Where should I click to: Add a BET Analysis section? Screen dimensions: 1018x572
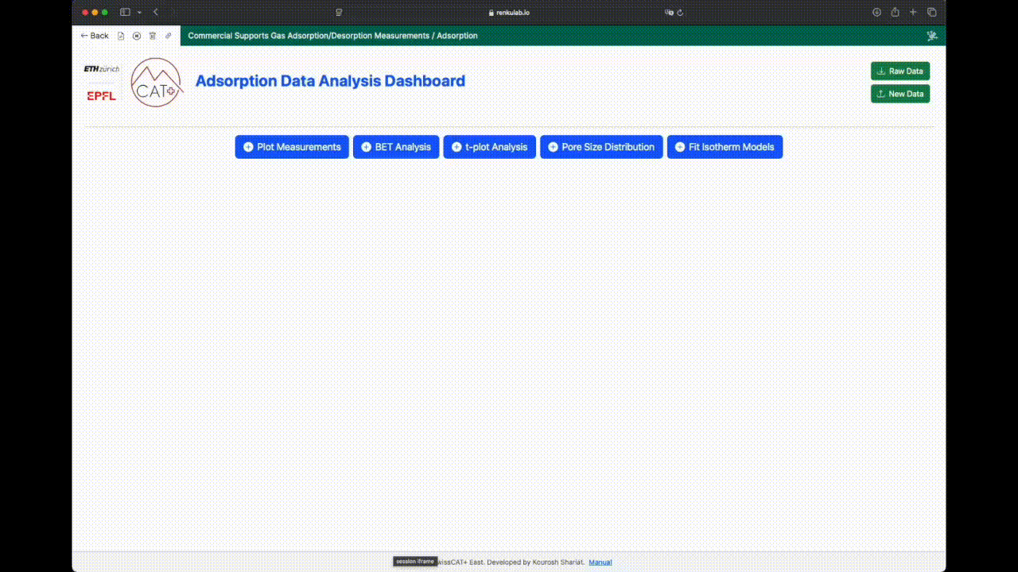(x=396, y=147)
